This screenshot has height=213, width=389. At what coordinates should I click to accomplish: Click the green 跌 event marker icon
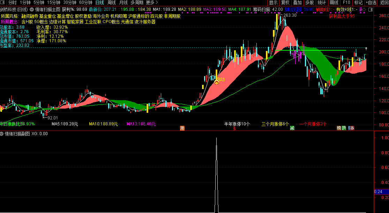coord(344,128)
